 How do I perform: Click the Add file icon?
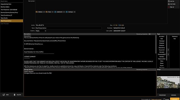169,1
